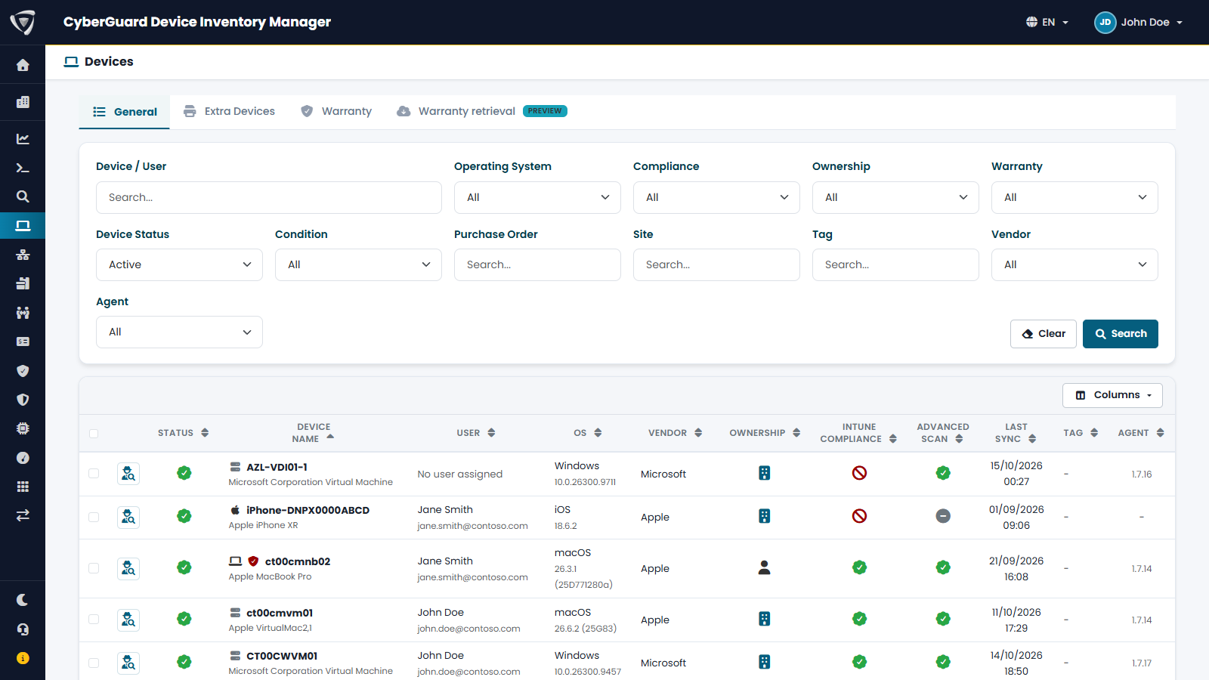Open the transfer arrows icon in sidebar
The width and height of the screenshot is (1209, 680).
coord(23,515)
